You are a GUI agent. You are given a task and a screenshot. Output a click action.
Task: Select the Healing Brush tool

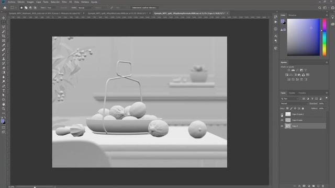click(x=4, y=50)
